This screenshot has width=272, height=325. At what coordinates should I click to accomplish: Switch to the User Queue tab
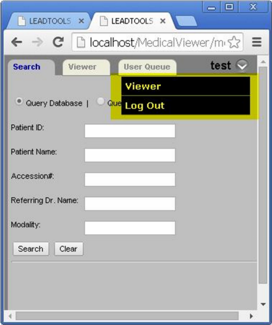point(147,67)
